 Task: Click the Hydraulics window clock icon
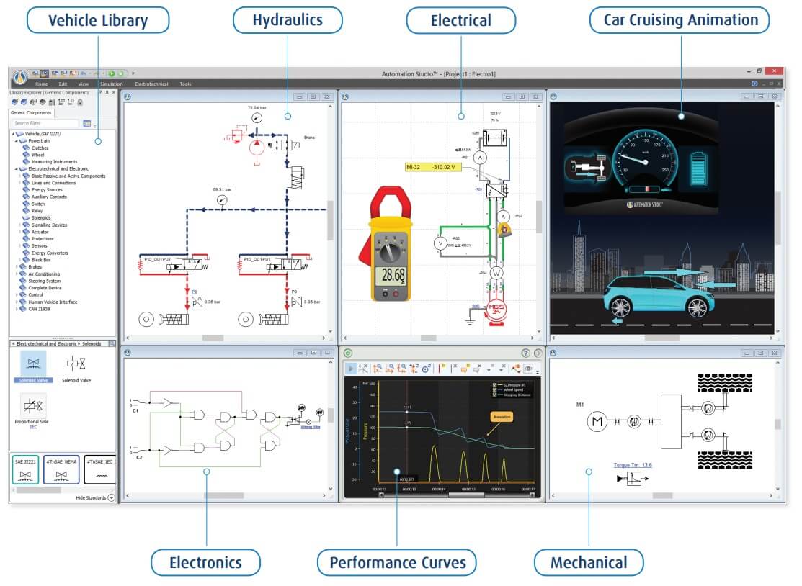[x=128, y=96]
